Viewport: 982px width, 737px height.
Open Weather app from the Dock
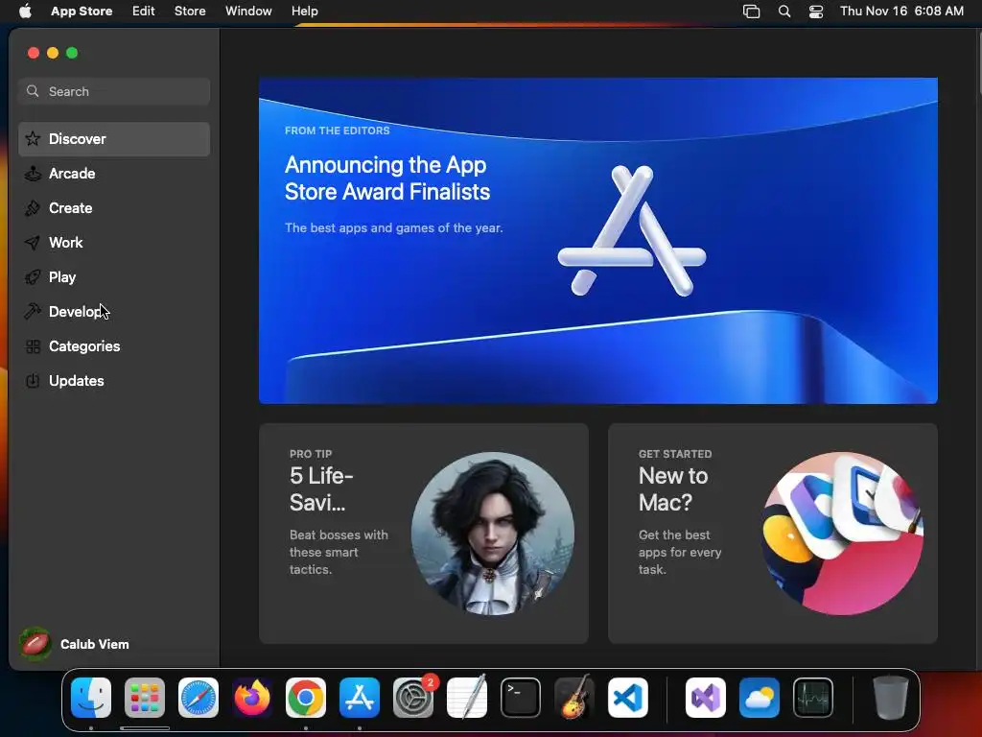tap(760, 698)
